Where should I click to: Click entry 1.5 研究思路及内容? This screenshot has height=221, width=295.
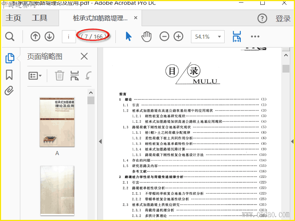(x=195, y=166)
